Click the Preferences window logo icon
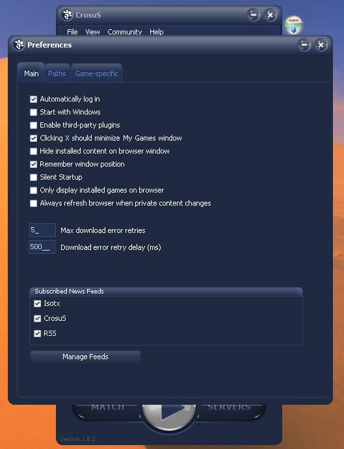 [x=19, y=45]
